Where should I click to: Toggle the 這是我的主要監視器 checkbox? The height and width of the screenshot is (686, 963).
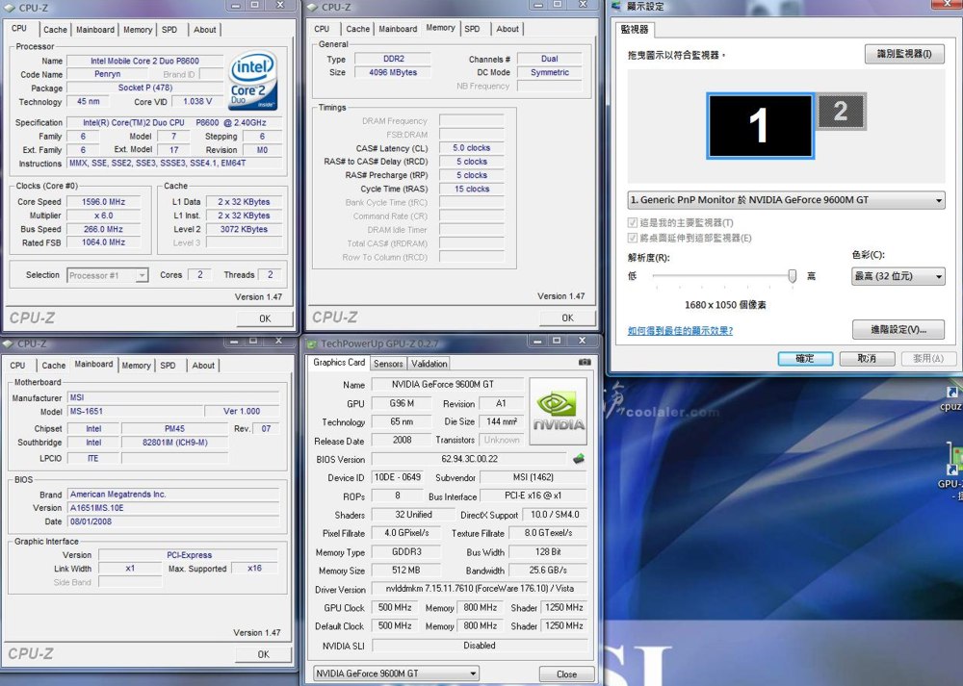[x=632, y=222]
